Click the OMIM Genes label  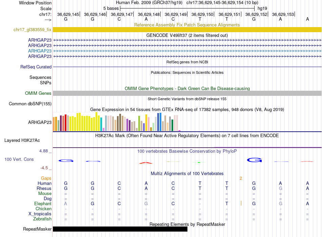[x=38, y=93]
